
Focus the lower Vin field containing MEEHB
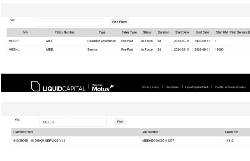(73, 122)
